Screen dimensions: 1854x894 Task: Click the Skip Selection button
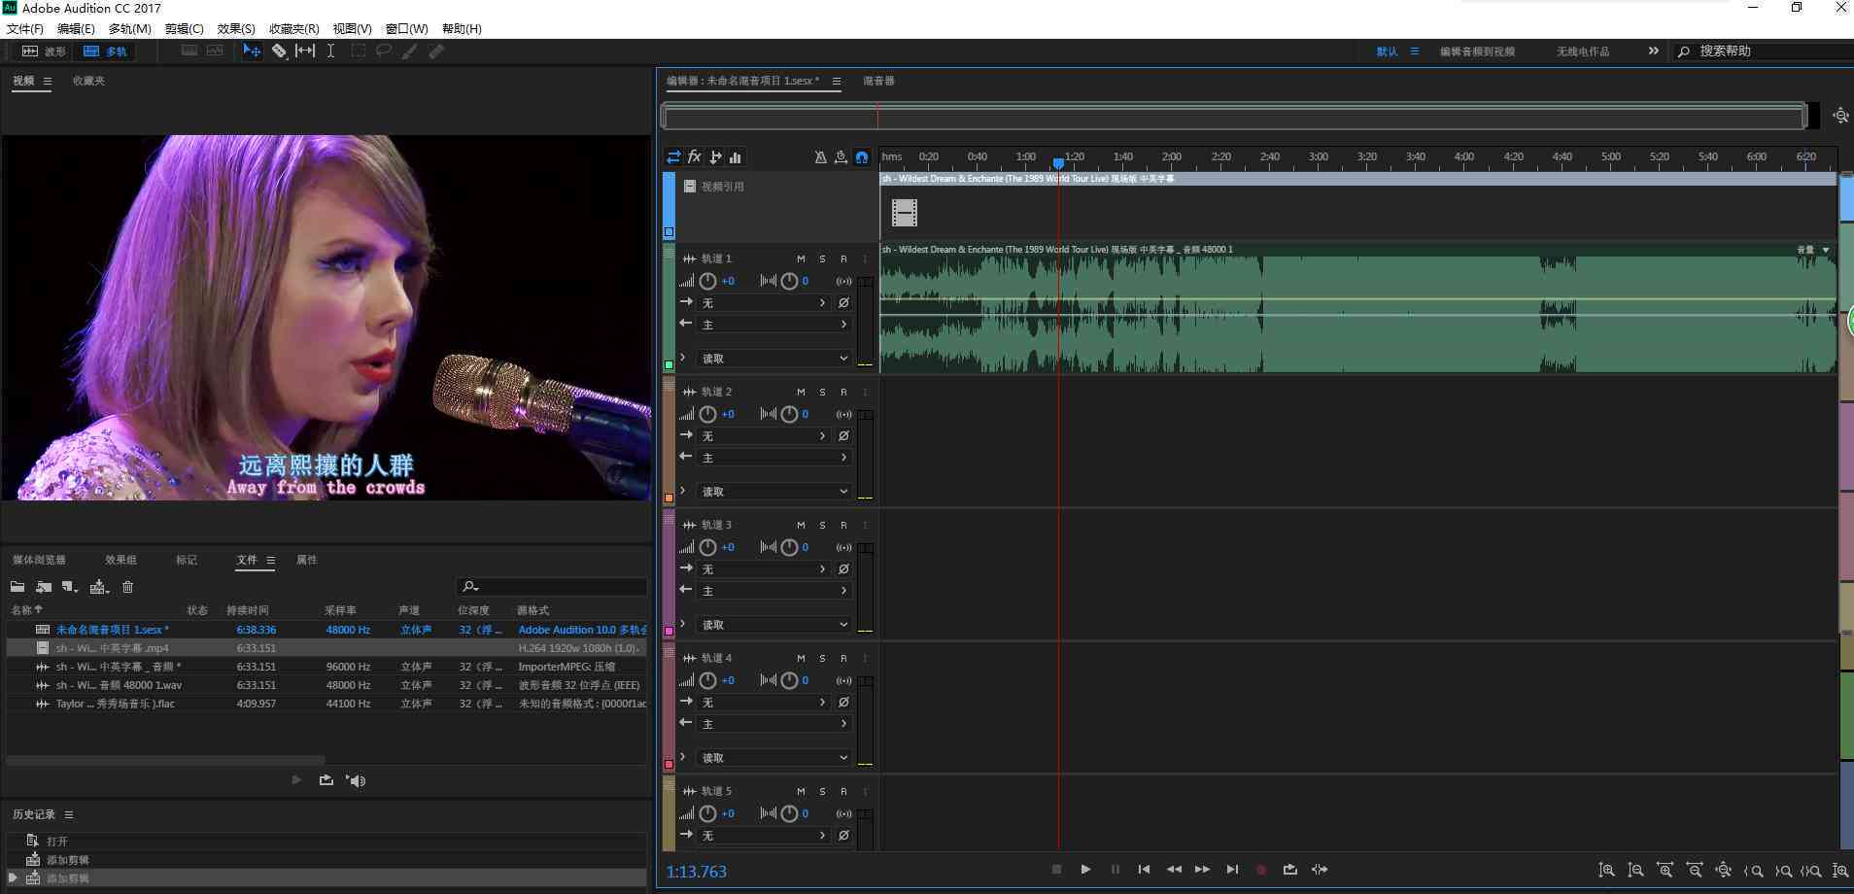click(1320, 870)
